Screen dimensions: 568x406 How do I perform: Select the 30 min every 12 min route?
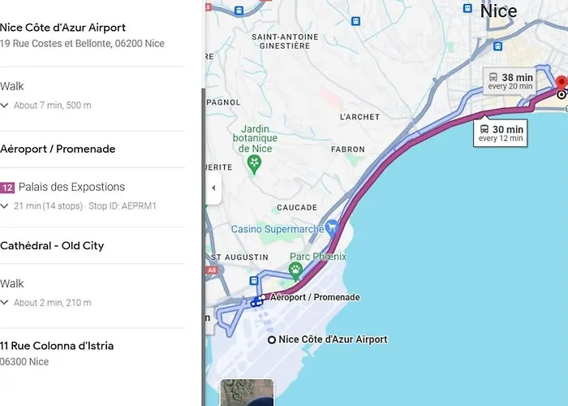pyautogui.click(x=501, y=133)
